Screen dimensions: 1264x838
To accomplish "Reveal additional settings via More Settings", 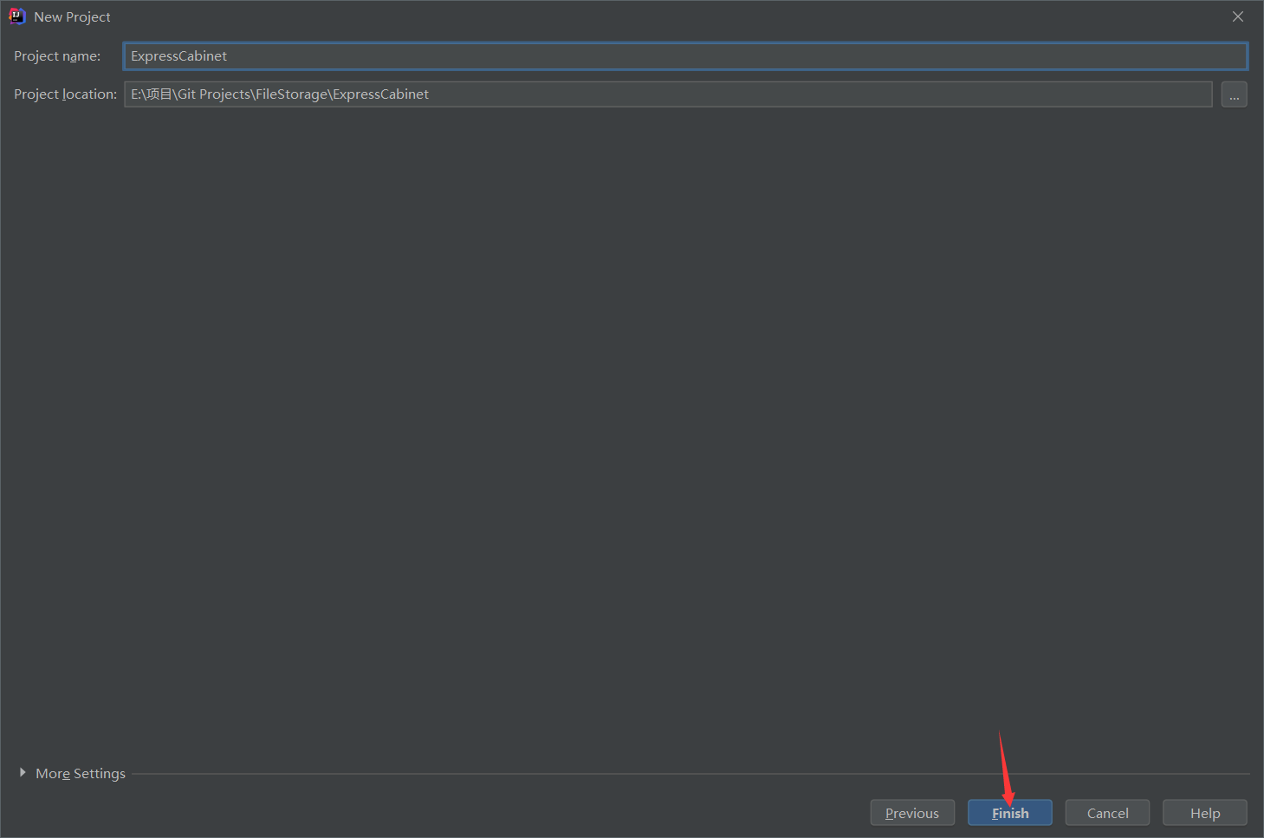I will pos(80,772).
